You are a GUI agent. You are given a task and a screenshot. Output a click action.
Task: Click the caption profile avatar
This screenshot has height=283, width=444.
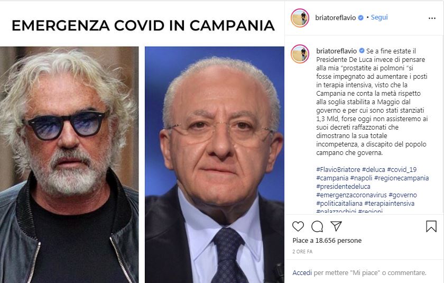coord(300,53)
